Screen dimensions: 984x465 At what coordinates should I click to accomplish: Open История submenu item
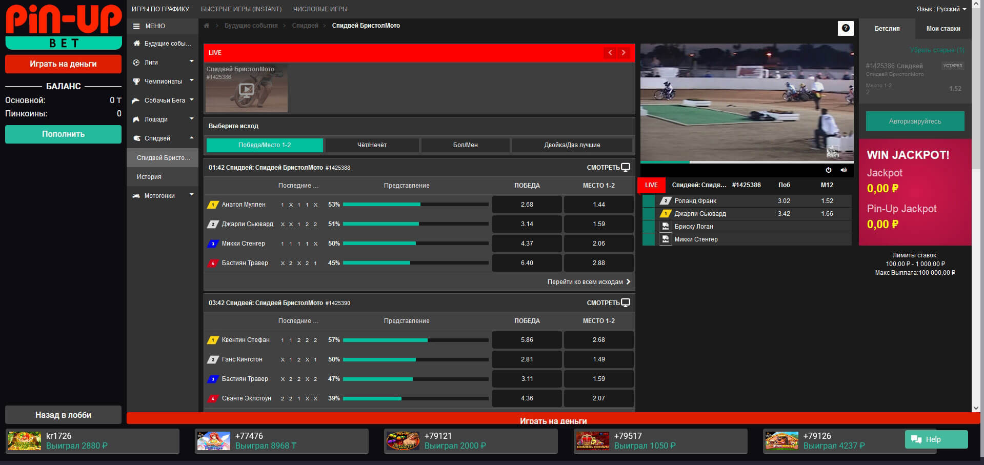(163, 177)
